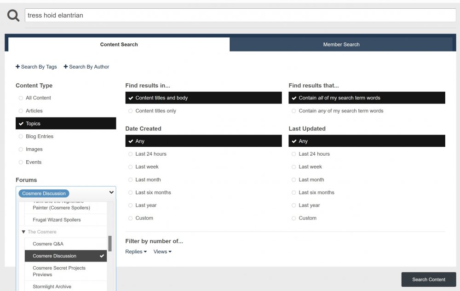Image resolution: width=460 pixels, height=291 pixels.
Task: Select Contain all of my search term words
Action: coord(367,98)
